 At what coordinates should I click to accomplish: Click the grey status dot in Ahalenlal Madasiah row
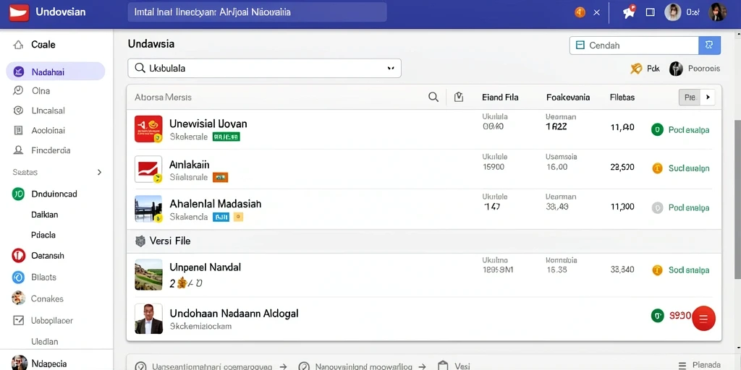tap(657, 207)
